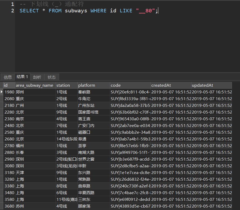Image resolution: width=240 pixels, height=210 pixels.
Task: Click the 国家图书馆 platform cell
Action: [x=94, y=112]
